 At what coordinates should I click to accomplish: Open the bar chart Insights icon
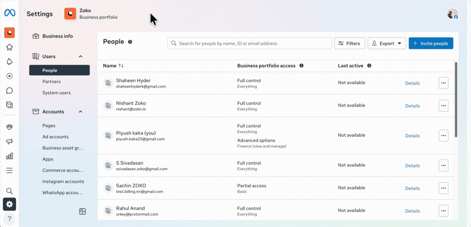tap(10, 156)
